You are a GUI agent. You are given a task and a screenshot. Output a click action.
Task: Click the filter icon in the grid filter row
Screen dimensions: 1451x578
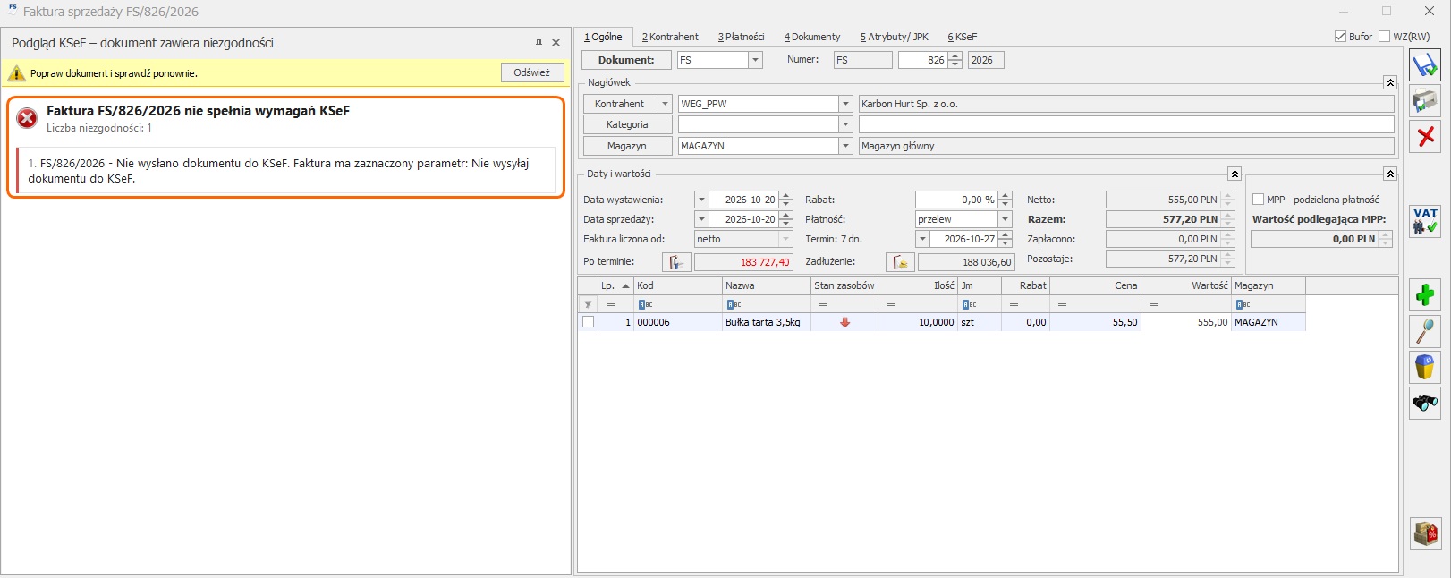coord(588,304)
